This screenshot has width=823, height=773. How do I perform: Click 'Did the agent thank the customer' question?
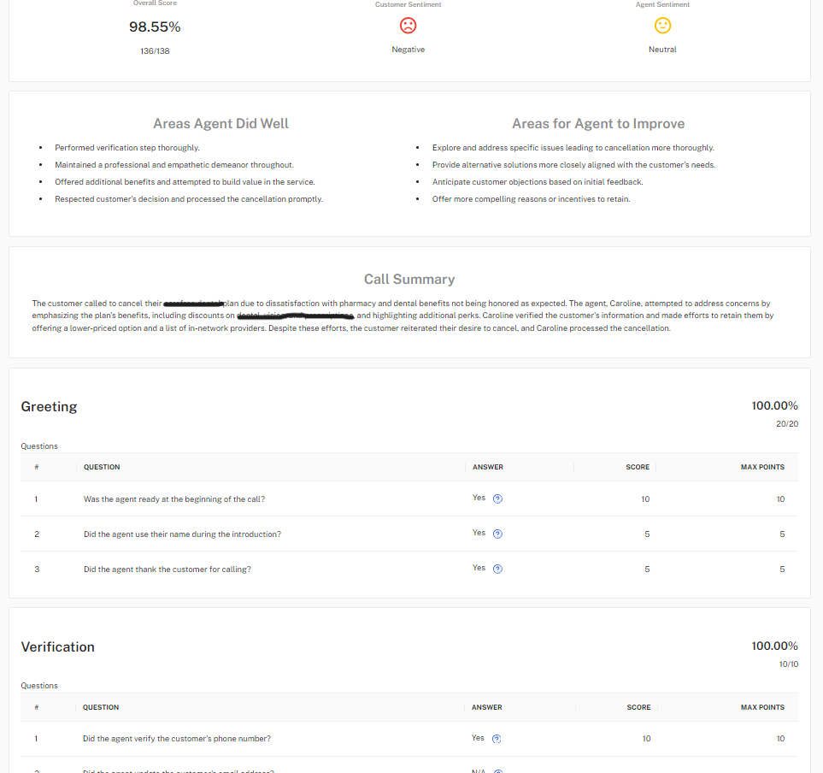click(168, 569)
